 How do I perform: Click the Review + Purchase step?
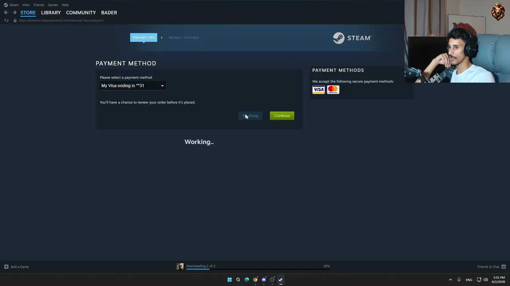pos(184,37)
